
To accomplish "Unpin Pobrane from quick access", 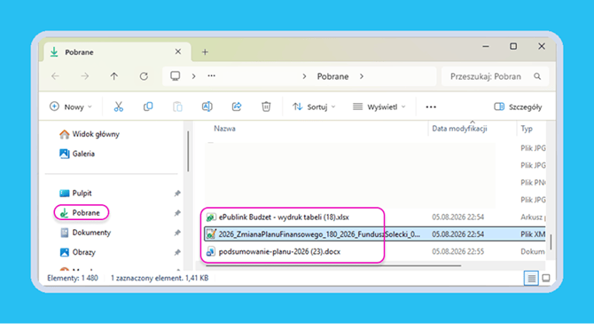I will [177, 213].
